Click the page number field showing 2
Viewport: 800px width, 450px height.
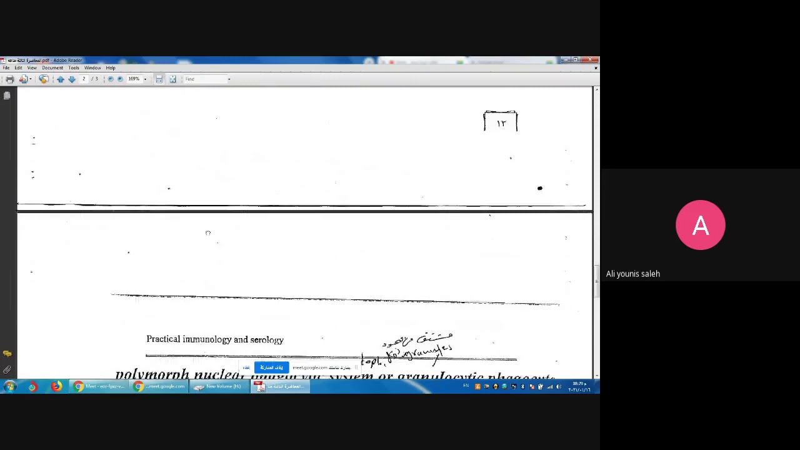tap(84, 79)
